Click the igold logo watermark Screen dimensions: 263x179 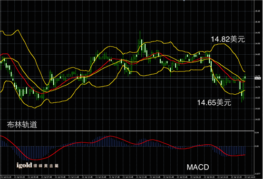pos(38,165)
